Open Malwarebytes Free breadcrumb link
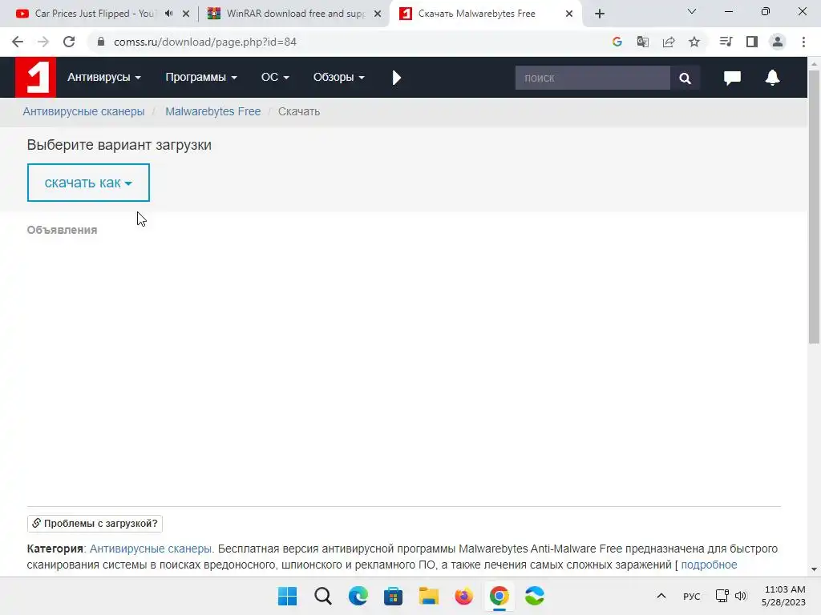821x615 pixels. [213, 111]
